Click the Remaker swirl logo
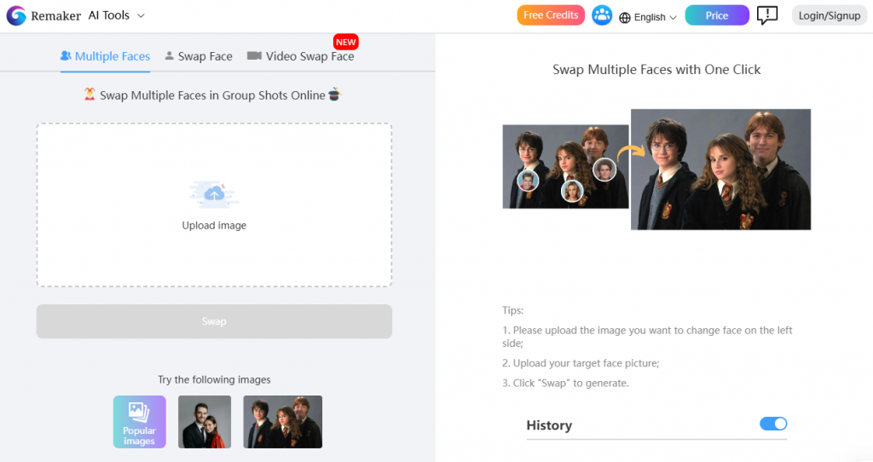The image size is (873, 462). (16, 15)
